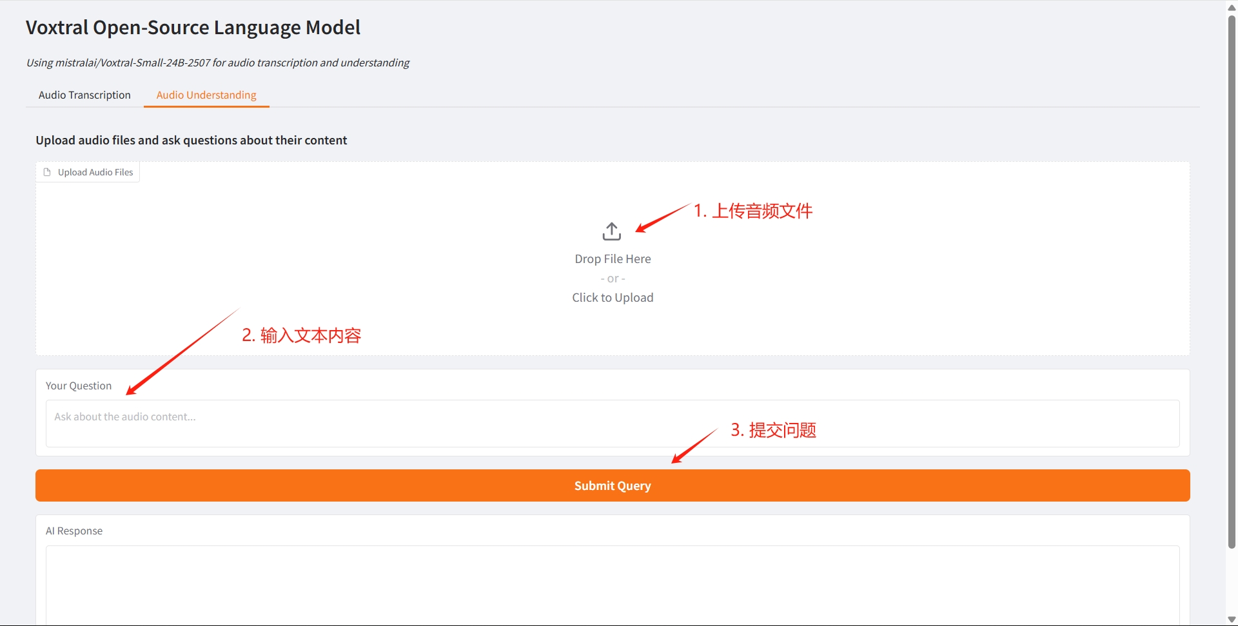
Task: Click the 'Your Question' label
Action: (x=79, y=386)
